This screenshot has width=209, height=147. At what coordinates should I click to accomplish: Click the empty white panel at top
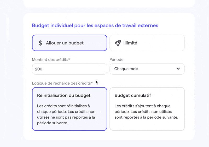(109, 3)
